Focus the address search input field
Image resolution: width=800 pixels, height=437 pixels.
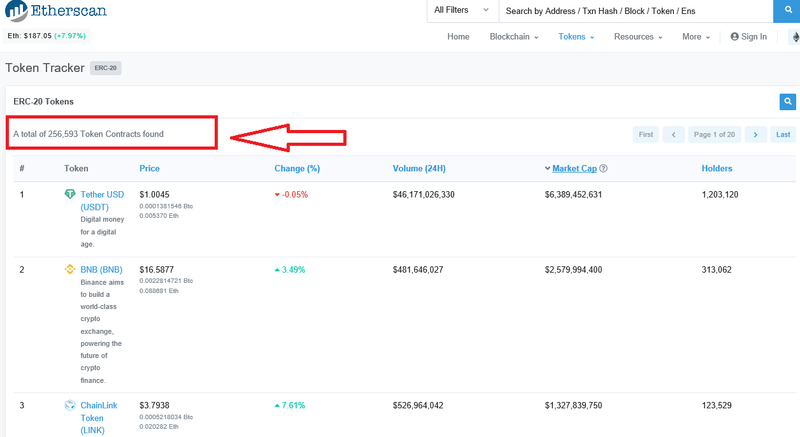pos(636,11)
